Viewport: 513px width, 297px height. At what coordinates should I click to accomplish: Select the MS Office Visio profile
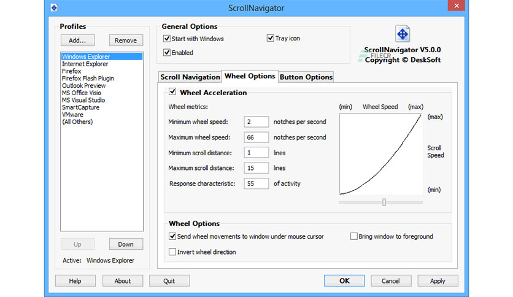coord(102,93)
